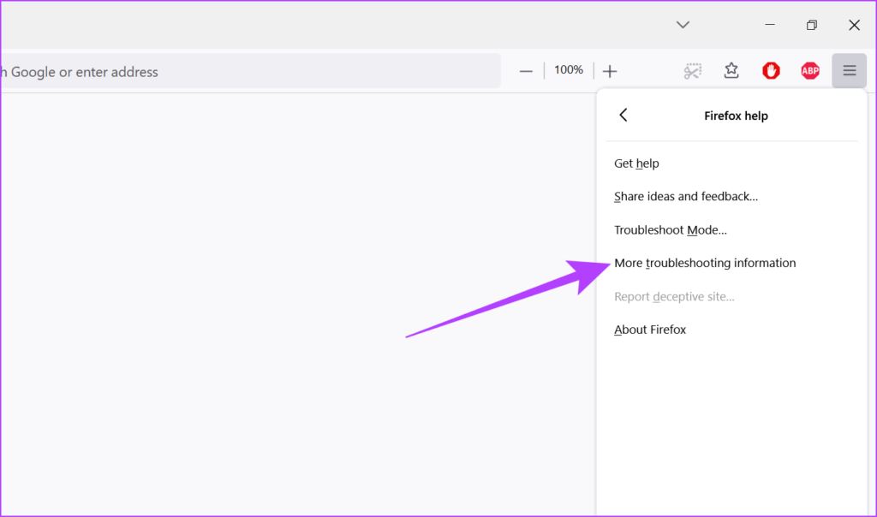Choose Share ideas and feedback
Screen dimensions: 877x517
(x=685, y=196)
